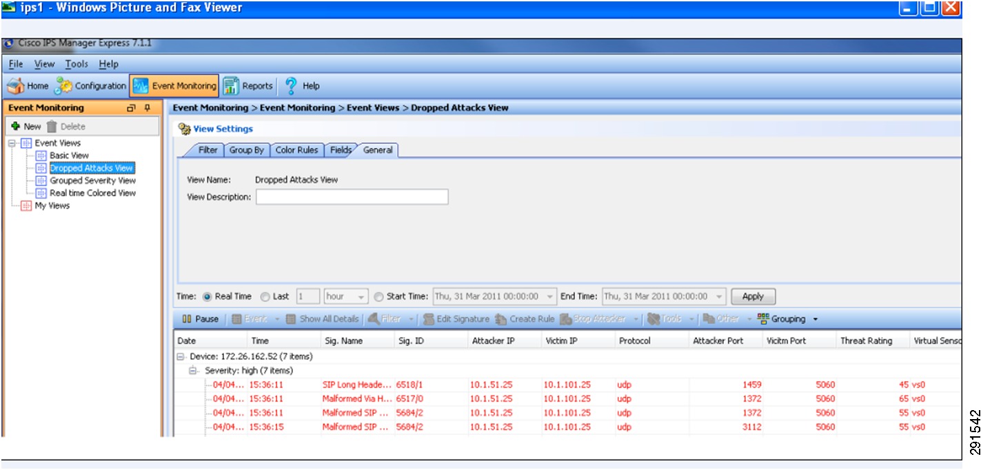This screenshot has height=470, width=981.
Task: Select the Event Monitoring toolbar button
Action: click(x=174, y=86)
